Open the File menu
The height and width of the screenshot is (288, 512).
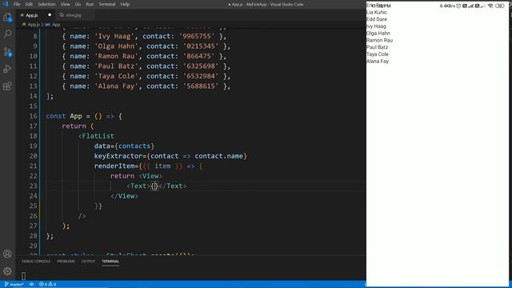[x=17, y=4]
